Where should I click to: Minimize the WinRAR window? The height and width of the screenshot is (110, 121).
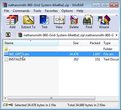coord(96,5)
